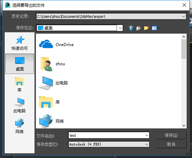This screenshot has width=192, height=158.
Task: Click the 网络 label in file list
Action: 60,121
